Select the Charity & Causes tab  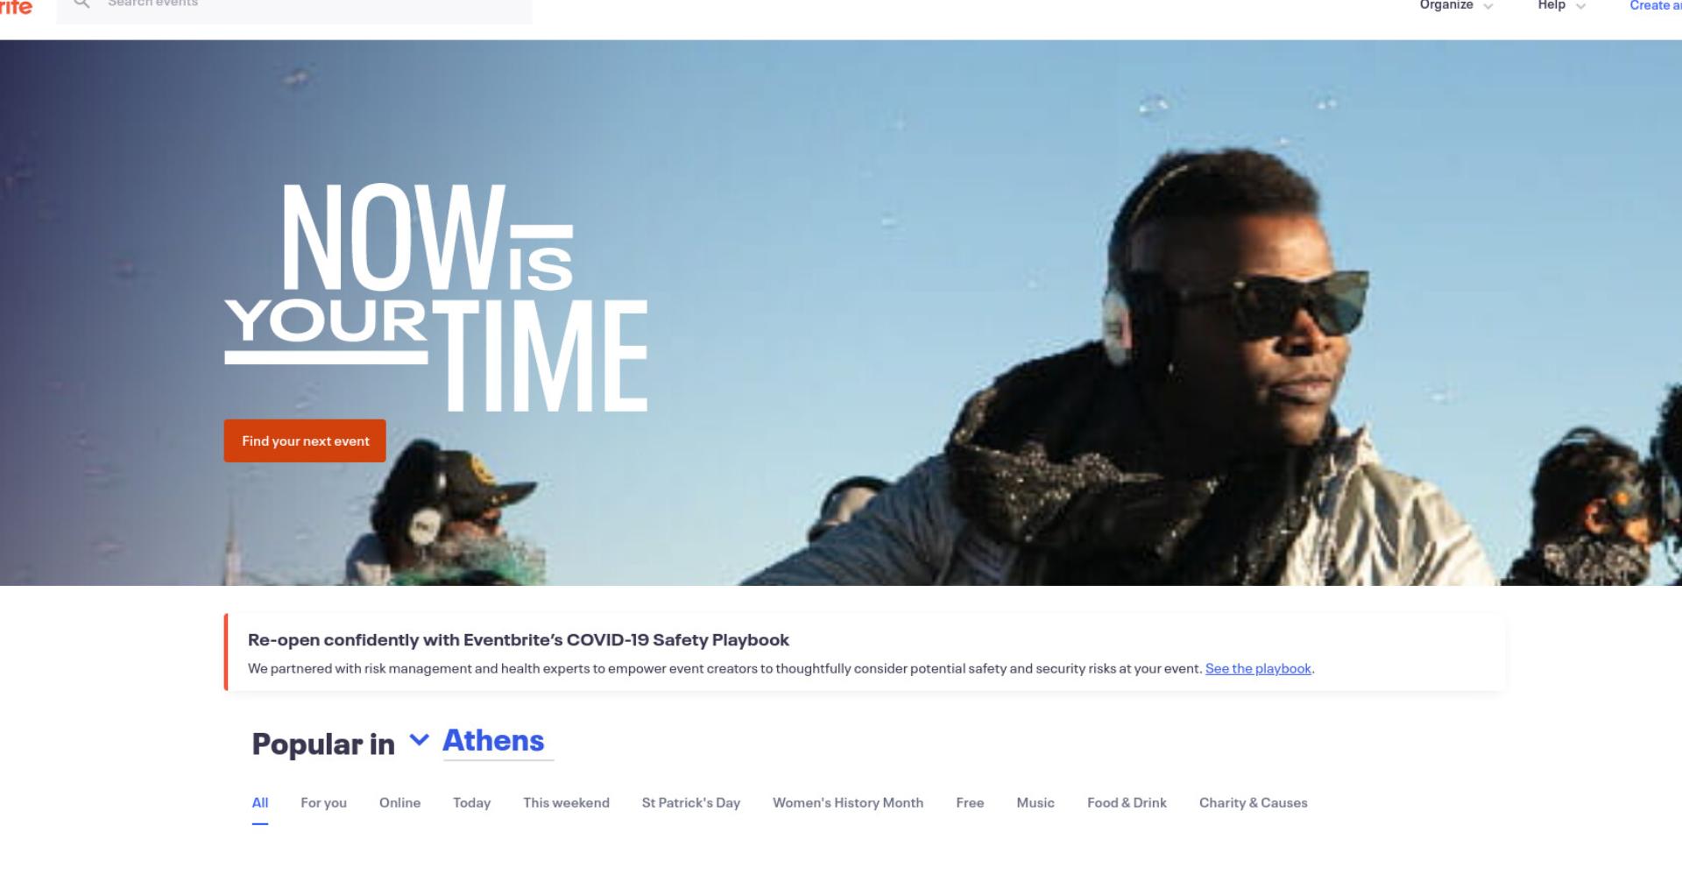(1253, 803)
